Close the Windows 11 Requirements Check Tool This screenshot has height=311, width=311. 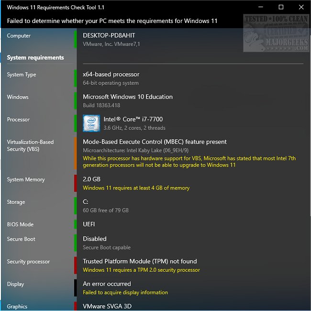301,7
